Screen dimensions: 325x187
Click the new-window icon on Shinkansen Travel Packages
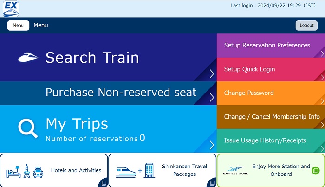(212, 183)
